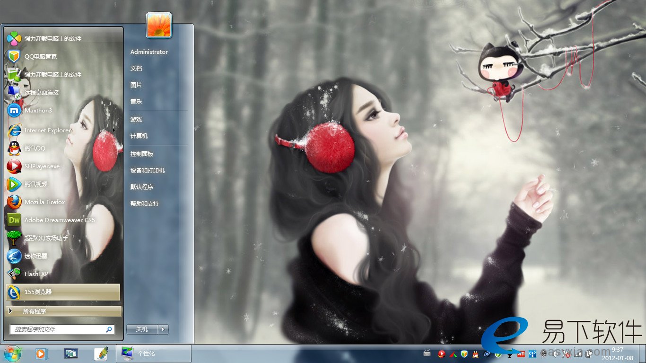This screenshot has height=363, width=646.
Task: Launch 迷你迅雷 downloader
Action: 35,256
